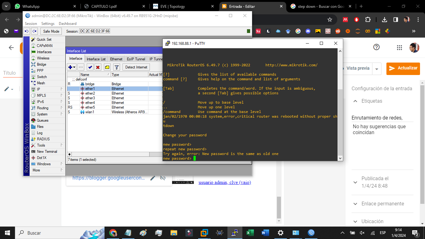Expand MPLS submenu in WinBox
This screenshot has height=239, width=425.
(47, 96)
